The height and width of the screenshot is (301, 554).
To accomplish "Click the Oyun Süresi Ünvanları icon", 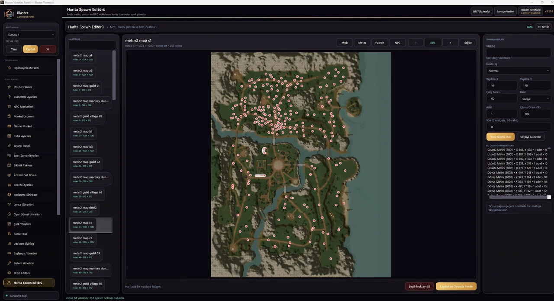I will pos(9,214).
